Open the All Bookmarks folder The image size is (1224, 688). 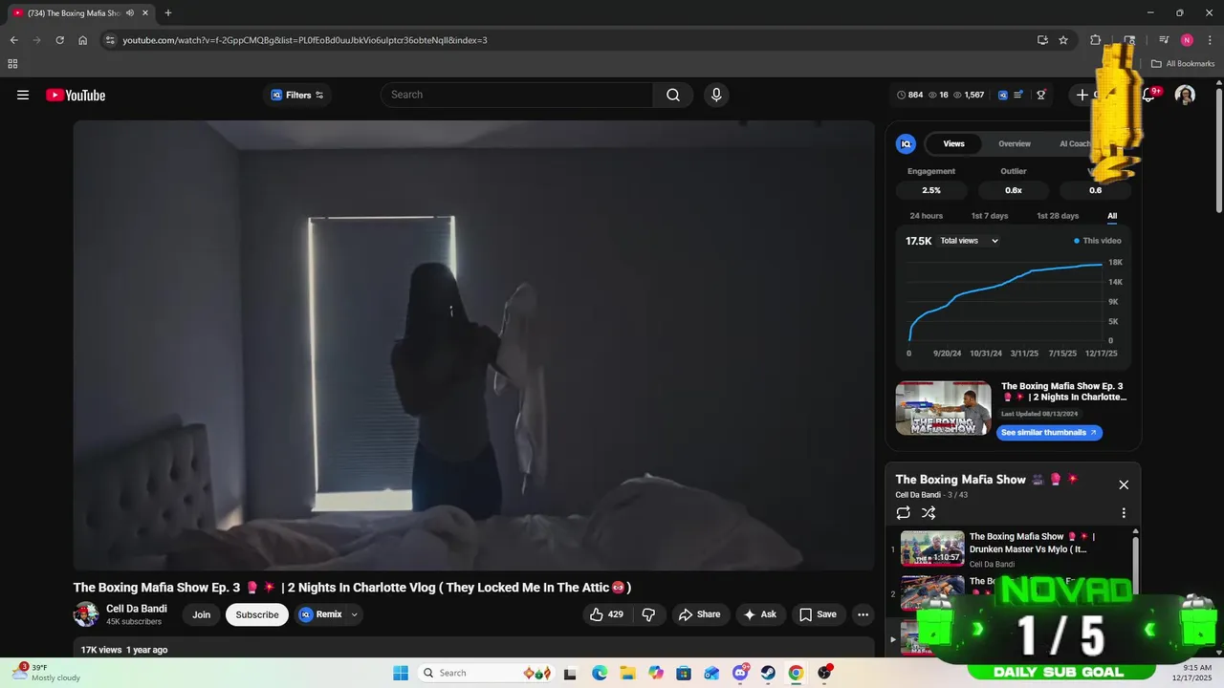[x=1183, y=64]
